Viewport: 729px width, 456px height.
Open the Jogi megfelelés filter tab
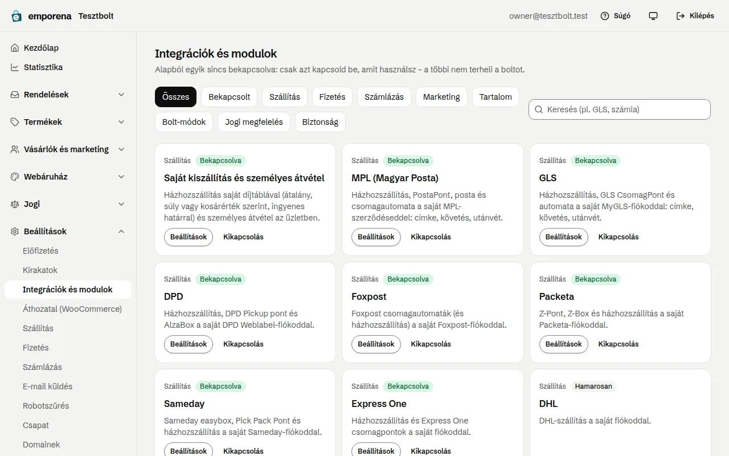(x=254, y=122)
